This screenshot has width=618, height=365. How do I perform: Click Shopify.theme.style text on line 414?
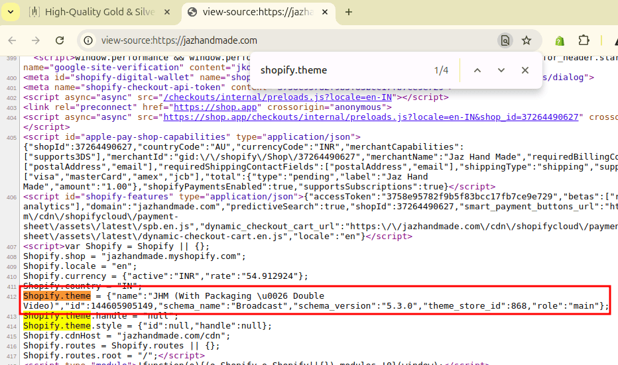[147, 326]
